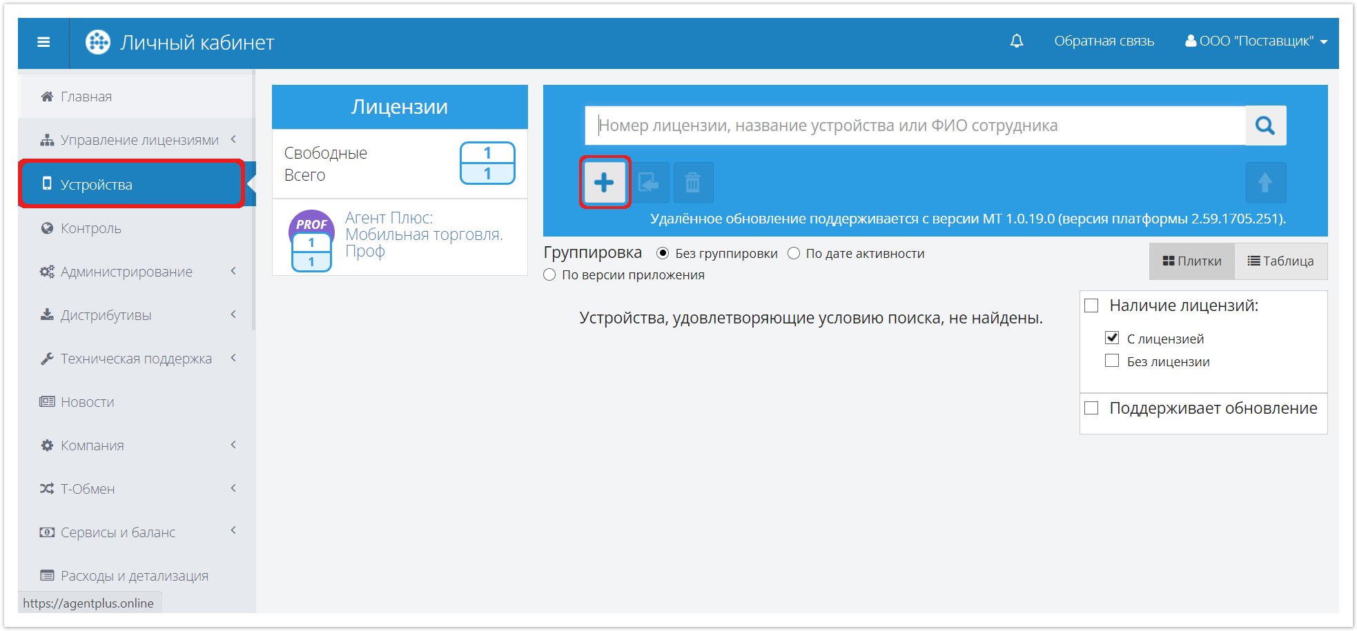Open "Агент Плюс: Мобильная торговля. Проф" link
Screen dimensions: 1357x631
pos(423,234)
